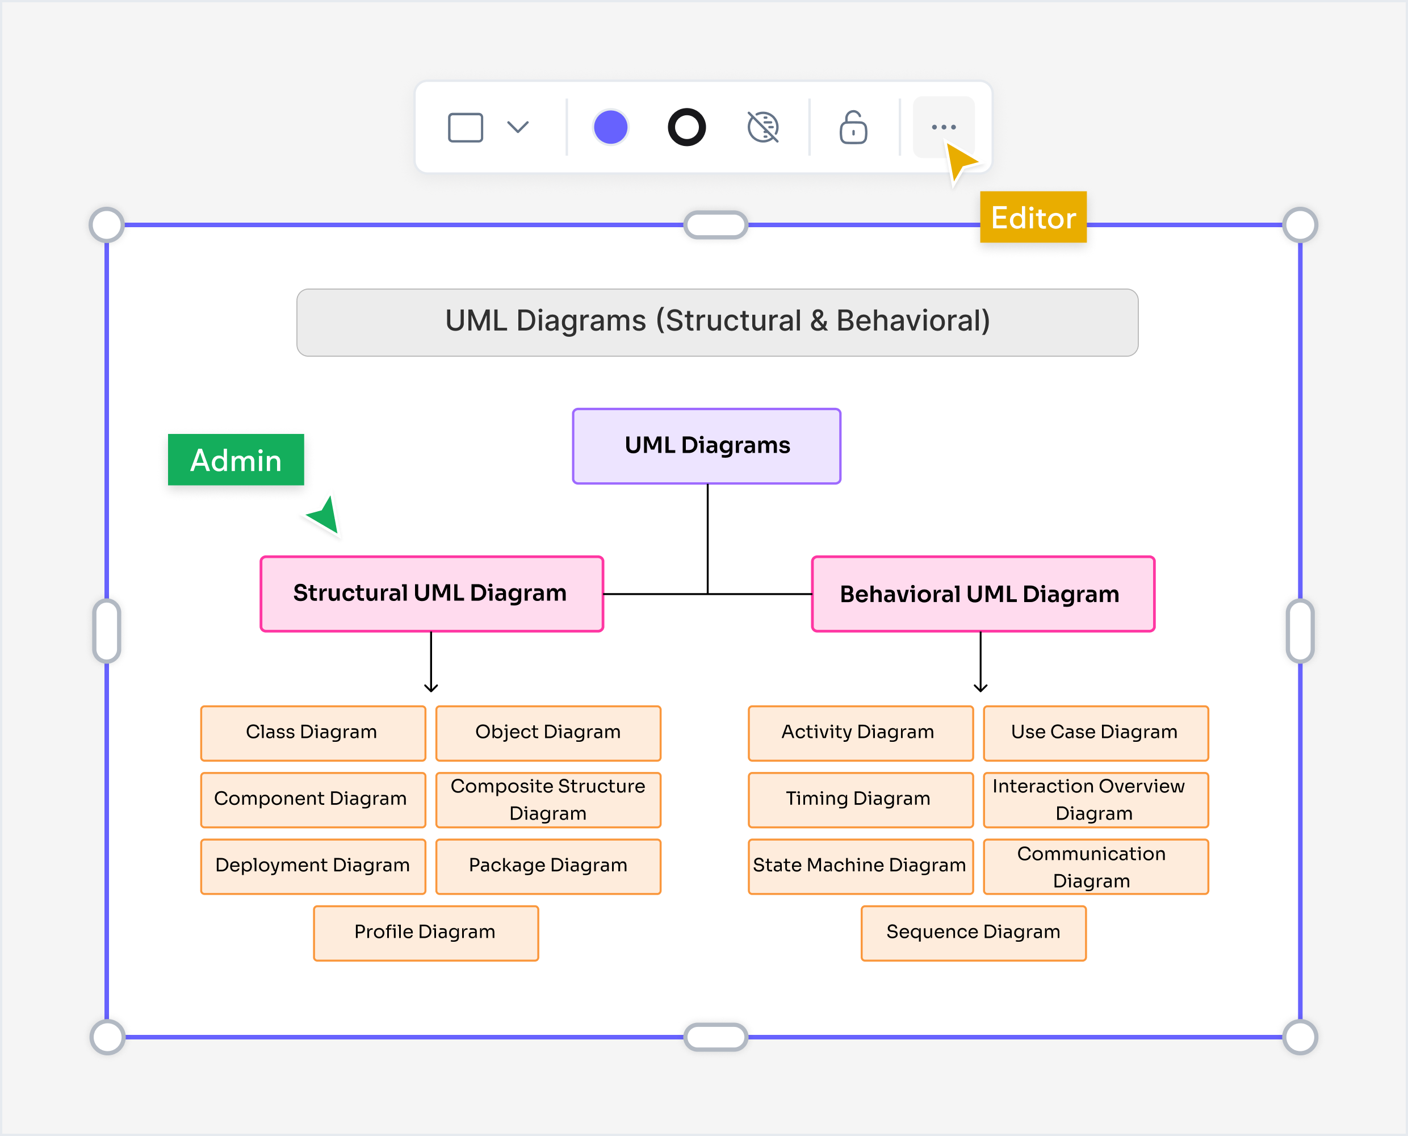
Task: Click the top-right corner selection handle
Action: click(x=1300, y=225)
